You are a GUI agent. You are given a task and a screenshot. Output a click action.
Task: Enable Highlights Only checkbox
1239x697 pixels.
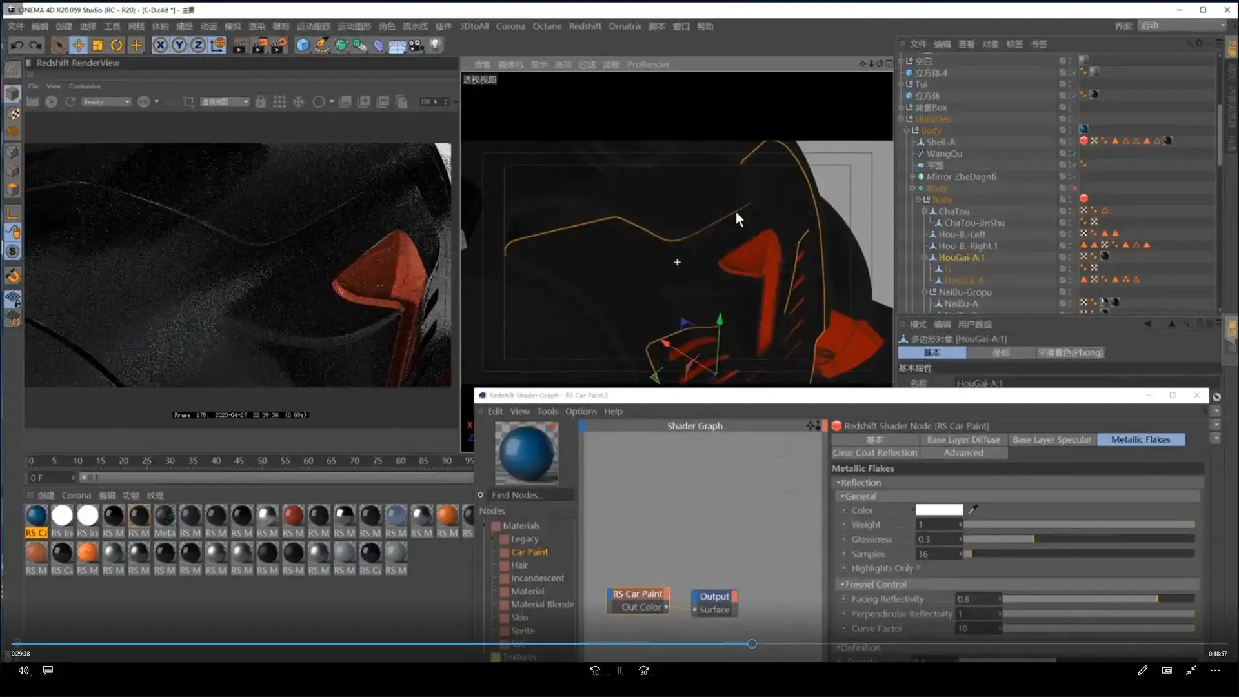[918, 568]
